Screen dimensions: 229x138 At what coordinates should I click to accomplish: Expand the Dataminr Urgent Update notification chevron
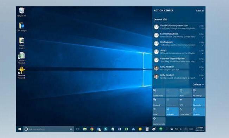(202, 62)
